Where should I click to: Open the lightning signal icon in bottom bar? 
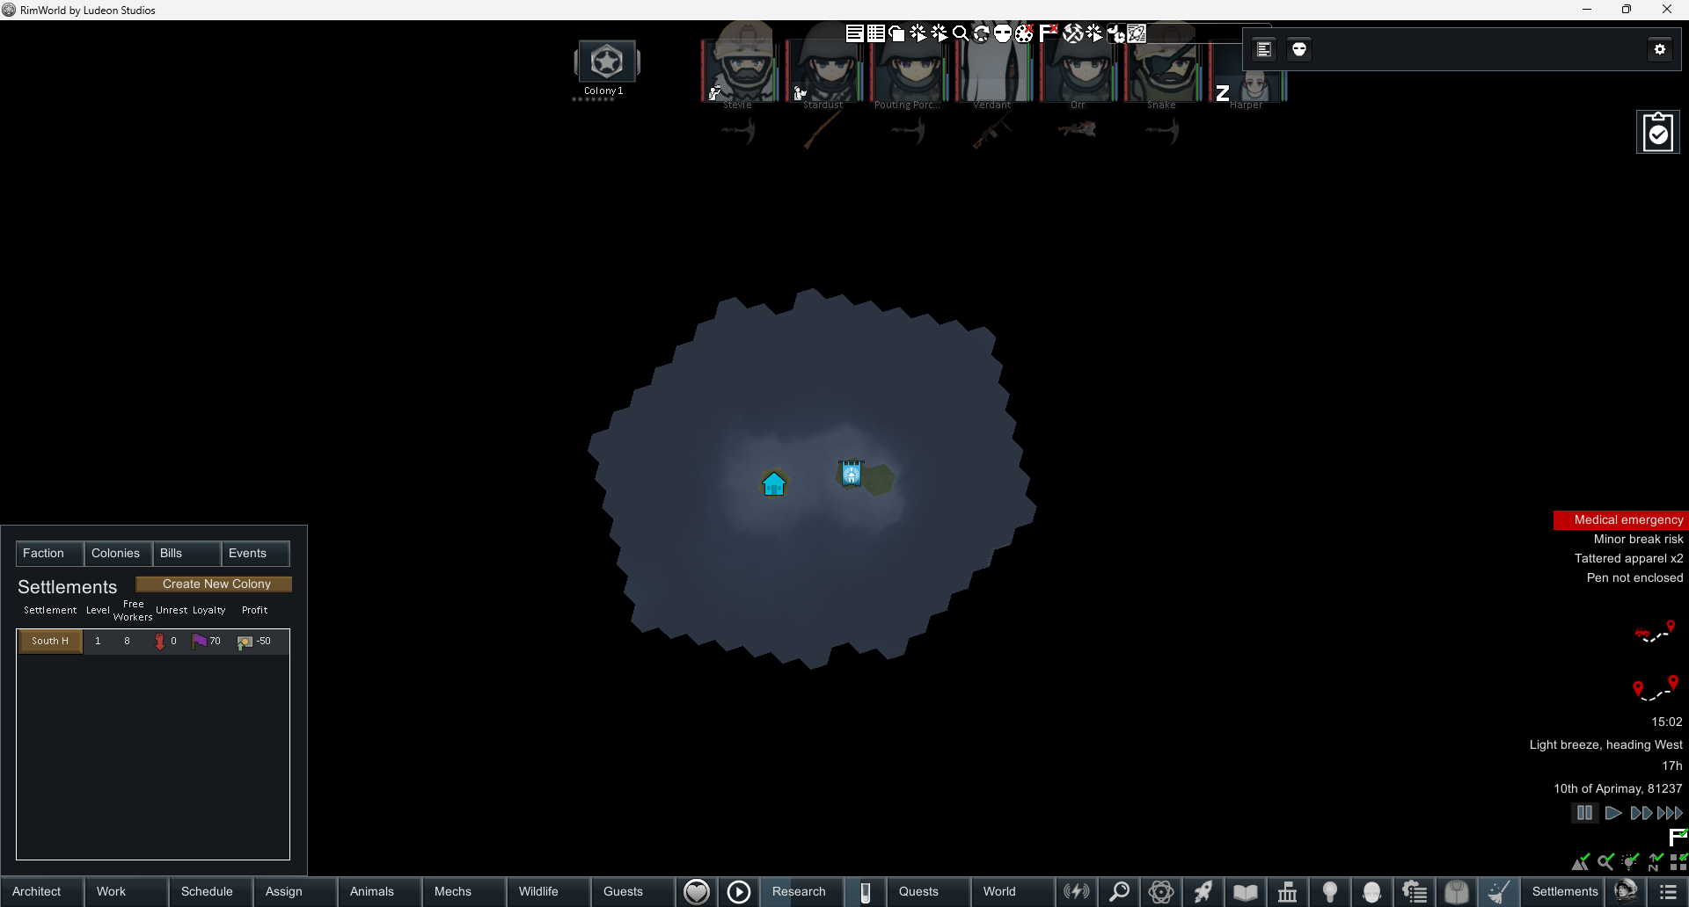click(x=1076, y=891)
